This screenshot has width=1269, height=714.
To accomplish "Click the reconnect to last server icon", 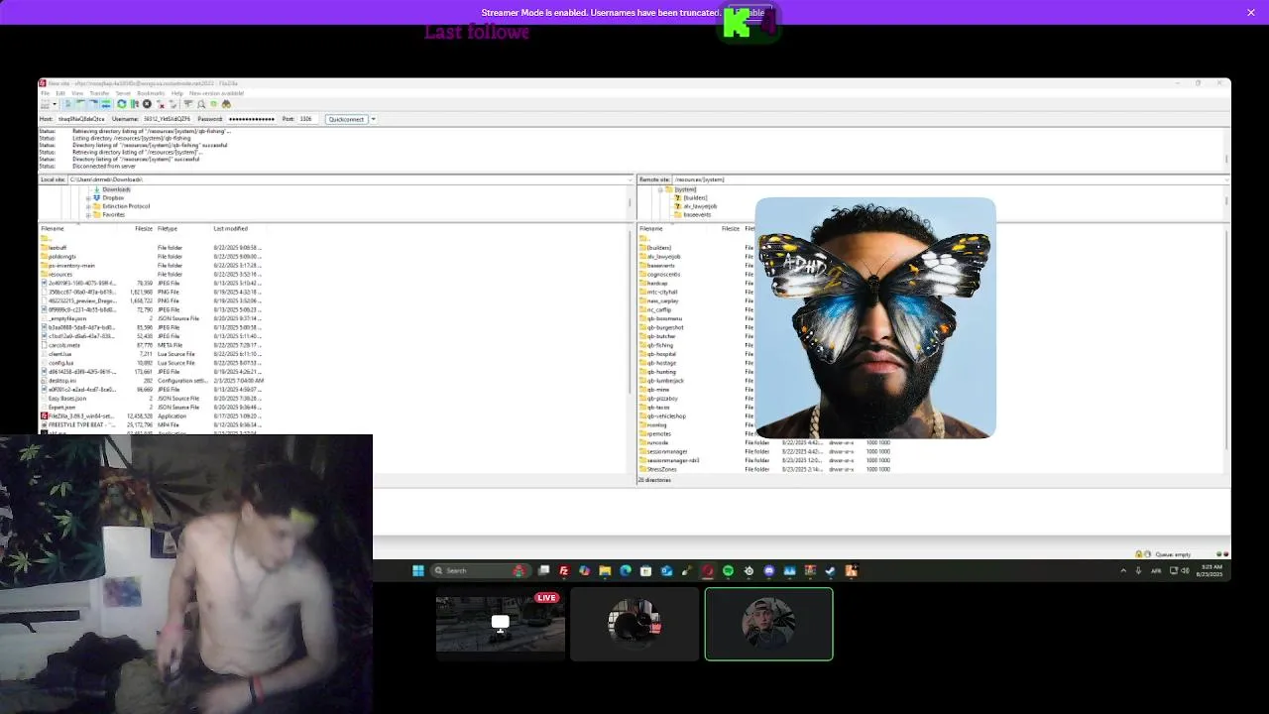I will (173, 104).
